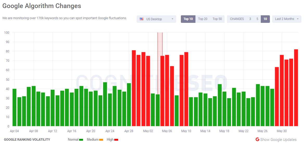Click the first green bar at Apr 04
The width and height of the screenshot is (305, 143).
14,107
